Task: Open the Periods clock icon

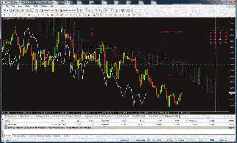Action: point(122,11)
